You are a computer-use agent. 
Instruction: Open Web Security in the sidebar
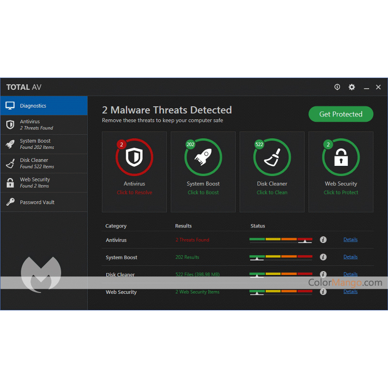click(44, 183)
